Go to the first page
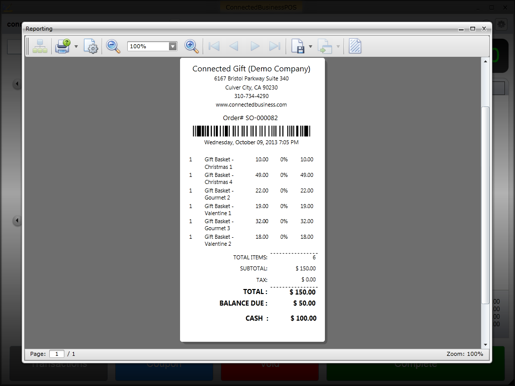The image size is (515, 386). 214,46
